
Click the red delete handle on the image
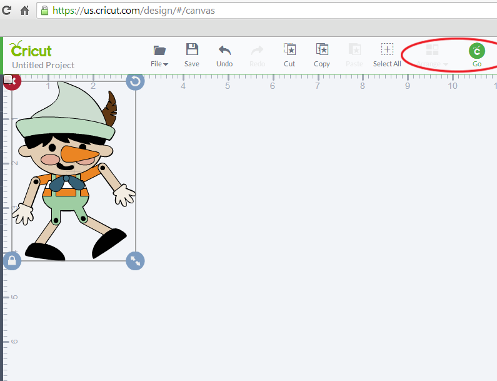[x=12, y=81]
